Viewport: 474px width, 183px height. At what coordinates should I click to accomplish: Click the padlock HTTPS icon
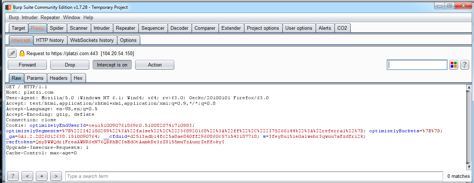point(22,53)
